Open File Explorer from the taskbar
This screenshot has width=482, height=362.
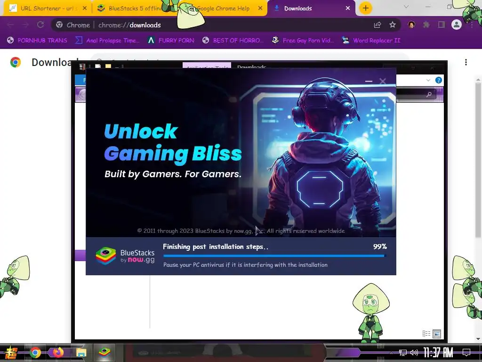coord(81,353)
